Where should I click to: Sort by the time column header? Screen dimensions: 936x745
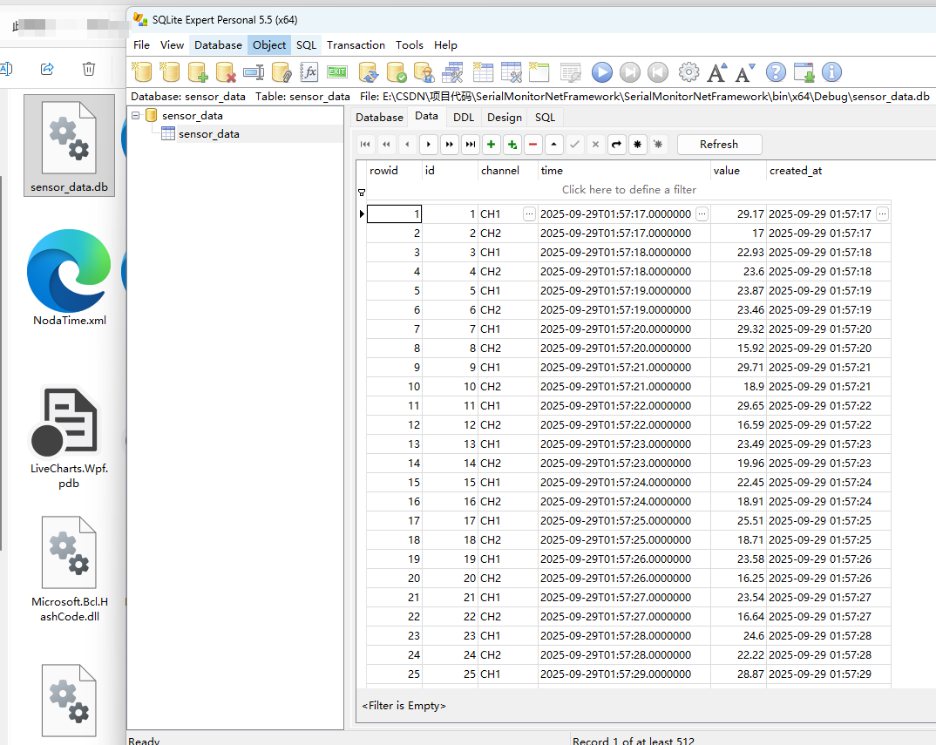coord(624,170)
